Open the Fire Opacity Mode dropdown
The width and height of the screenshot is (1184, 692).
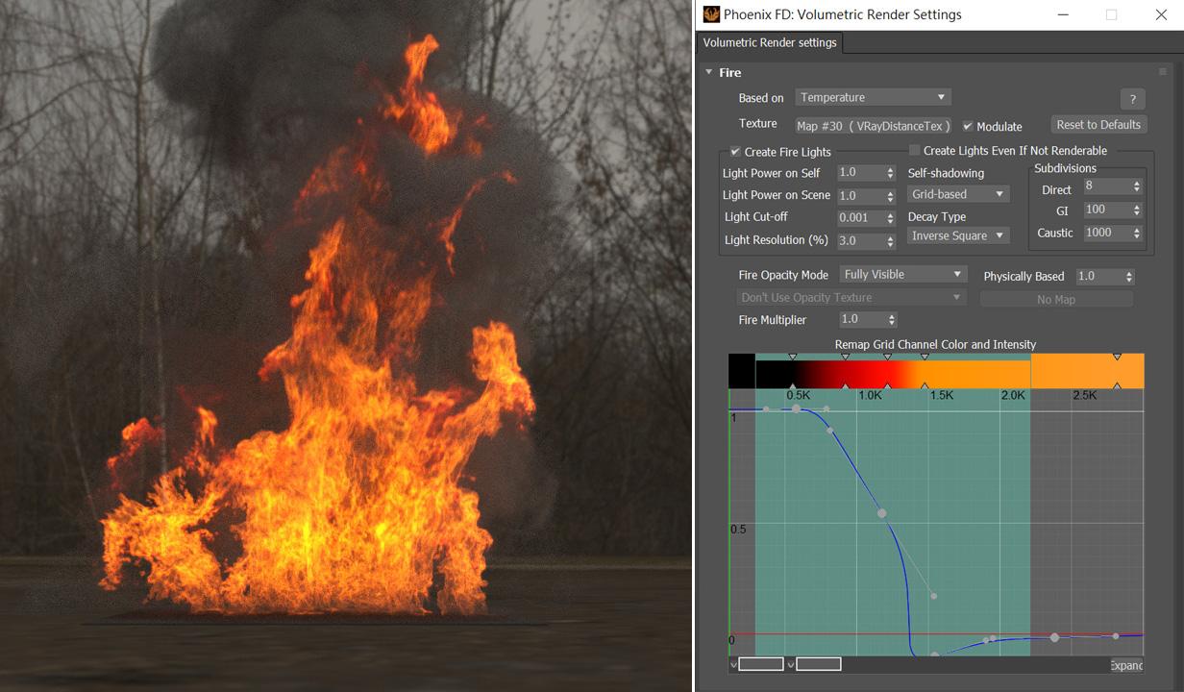[x=901, y=274]
